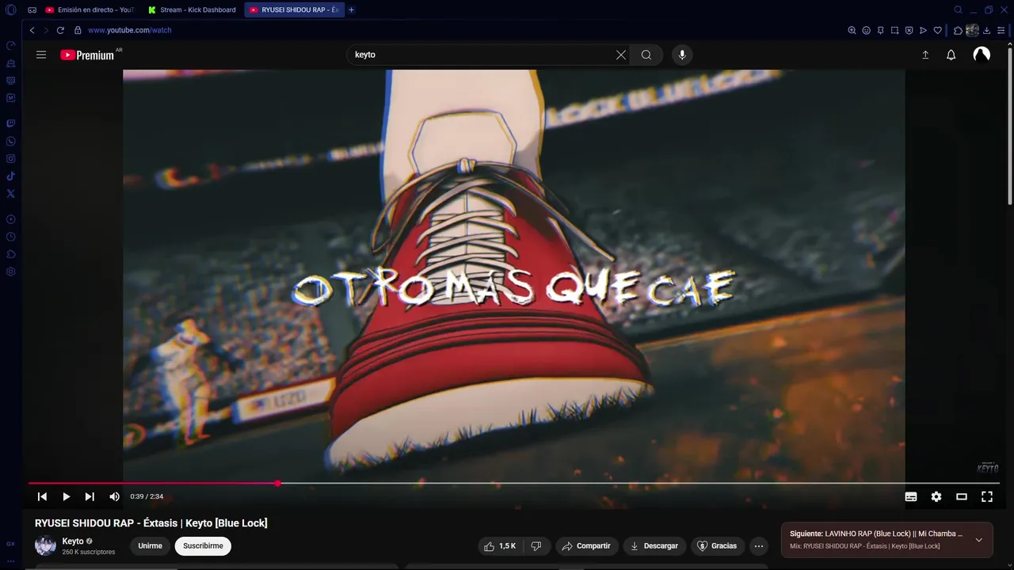The width and height of the screenshot is (1014, 570).
Task: Open the YouTube account avatar menu
Action: pyautogui.click(x=982, y=55)
